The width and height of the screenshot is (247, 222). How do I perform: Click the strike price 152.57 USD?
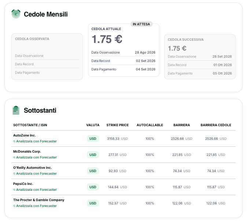(117, 203)
